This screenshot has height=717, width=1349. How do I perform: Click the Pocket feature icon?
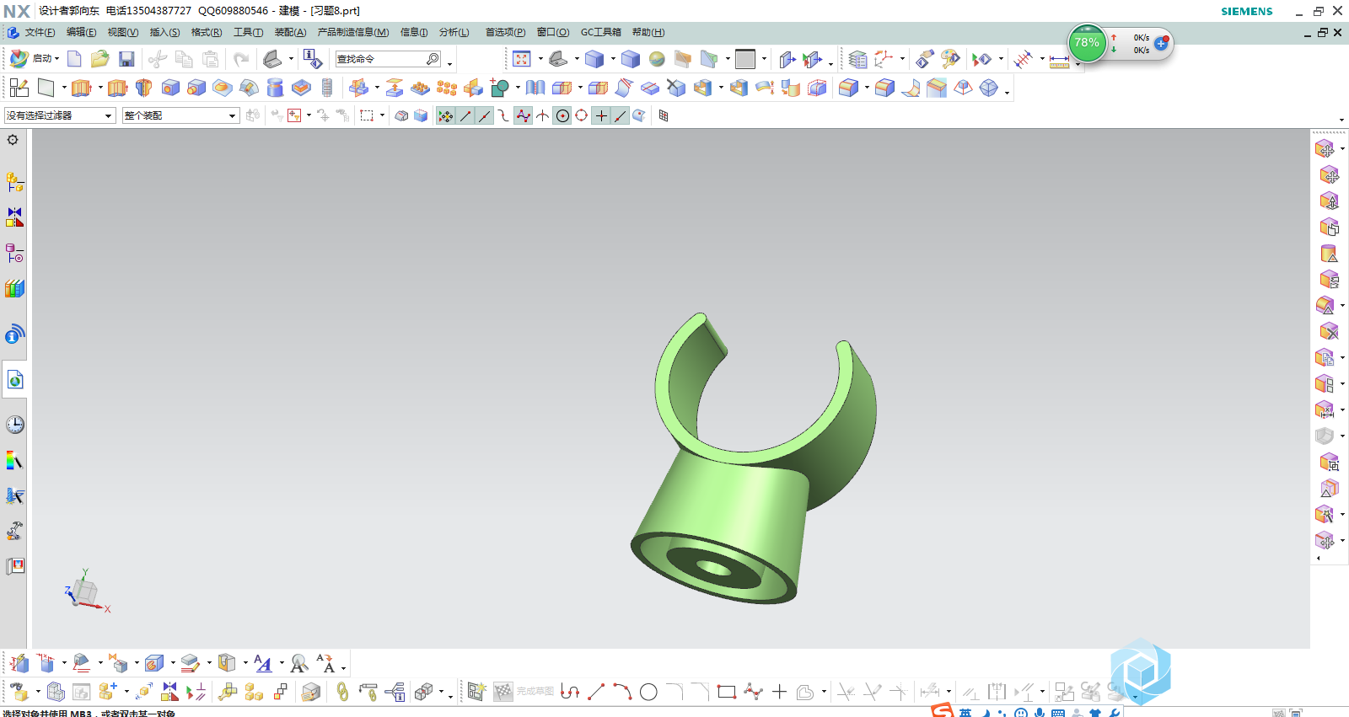point(301,88)
